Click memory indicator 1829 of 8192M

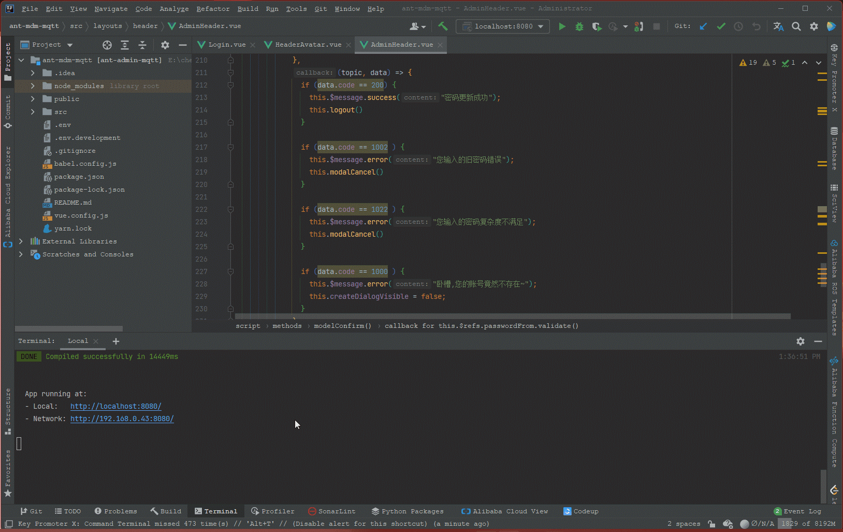pos(808,524)
